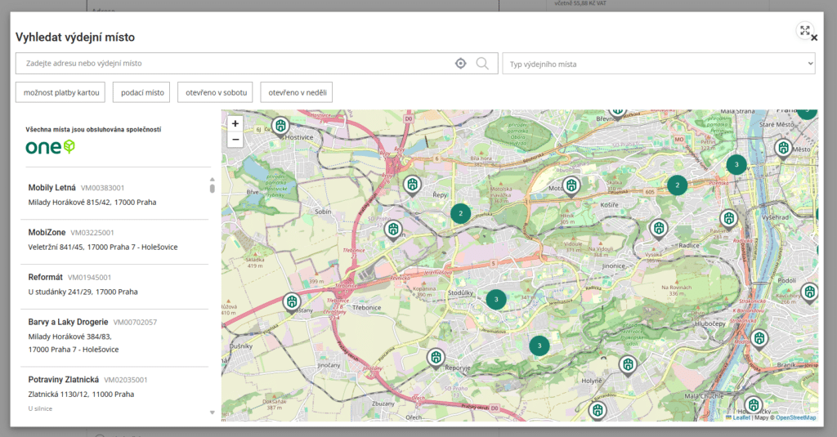Select the marker above Holyně

(629, 365)
